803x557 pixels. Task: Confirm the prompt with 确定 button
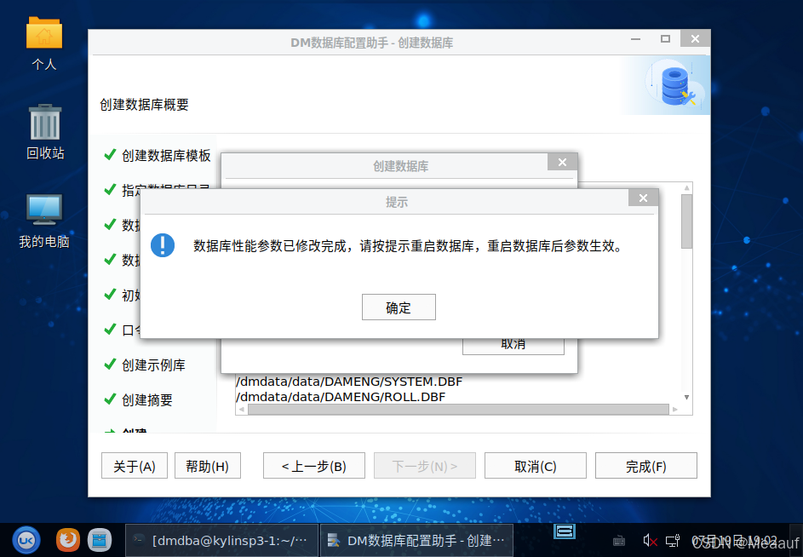tap(399, 307)
